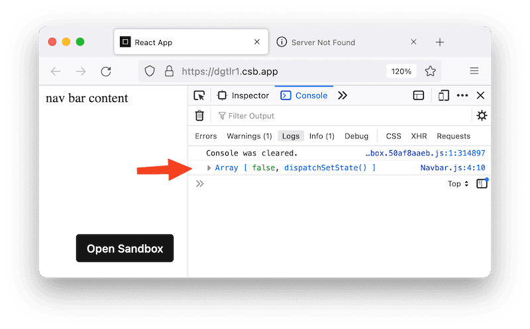
Task: Open the Top context selector dropdown
Action: click(x=458, y=184)
